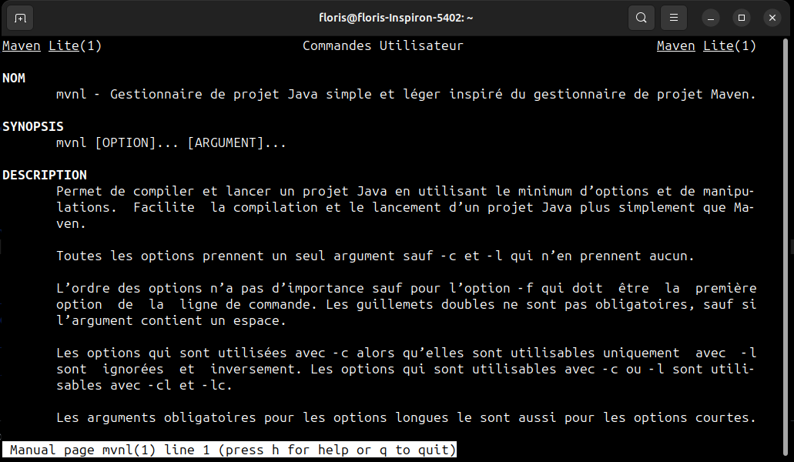
Task: Click the phrase Manual page mvnl(1) line 1
Action: 83,450
